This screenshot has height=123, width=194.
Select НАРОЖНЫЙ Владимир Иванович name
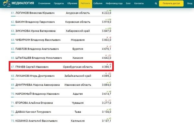[38, 94]
